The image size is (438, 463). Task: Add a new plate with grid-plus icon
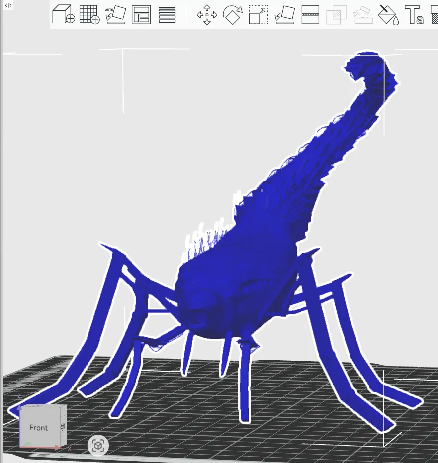89,15
